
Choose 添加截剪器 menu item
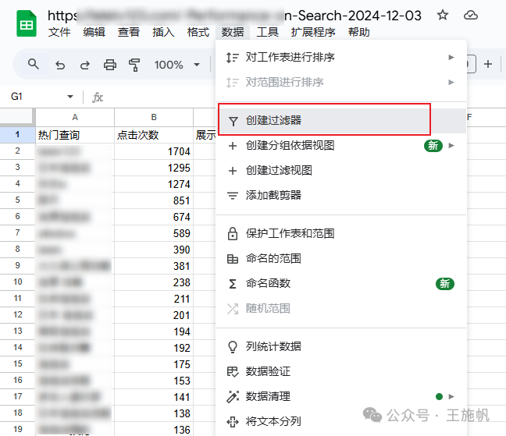pyautogui.click(x=341, y=195)
